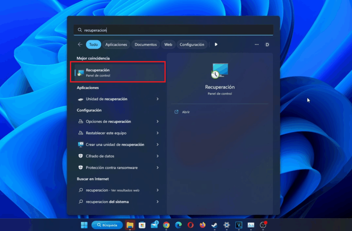Open Steam from the taskbar
Image resolution: width=352 pixels, height=231 pixels.
[214, 225]
